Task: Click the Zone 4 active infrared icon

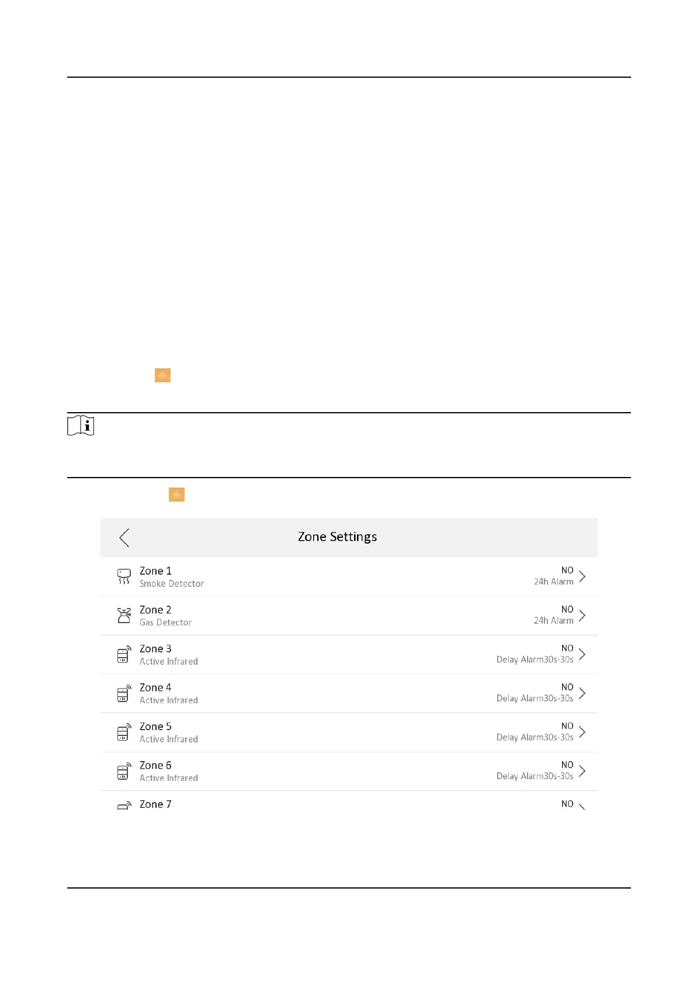Action: point(124,693)
